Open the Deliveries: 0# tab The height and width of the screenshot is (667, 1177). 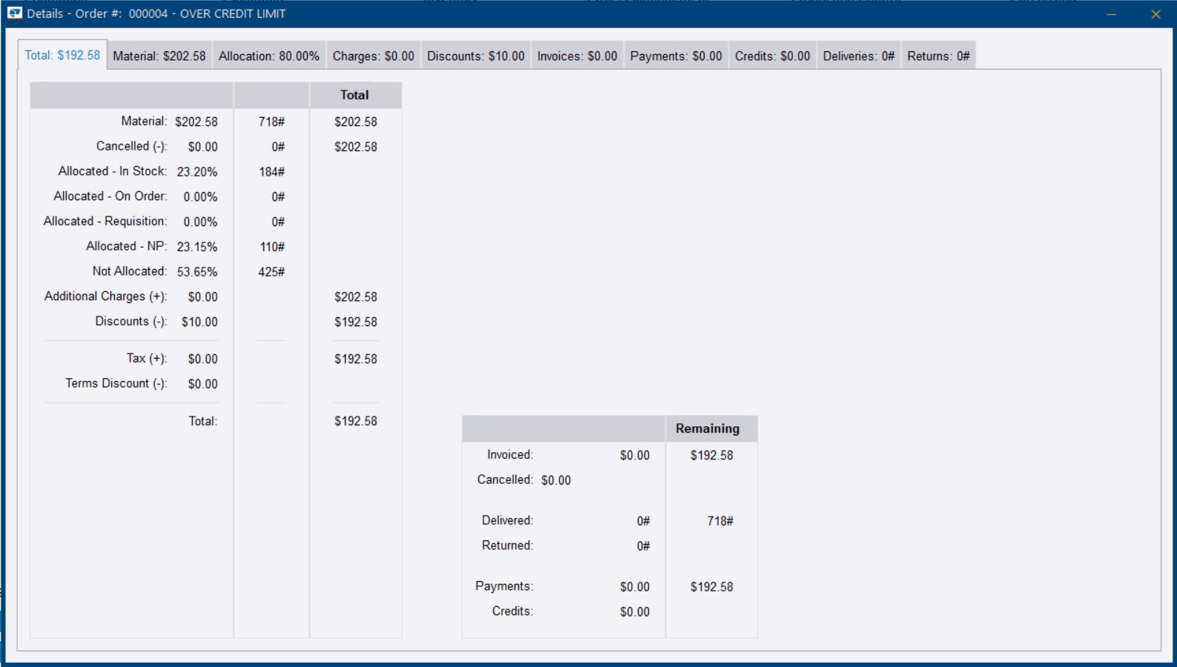[859, 56]
